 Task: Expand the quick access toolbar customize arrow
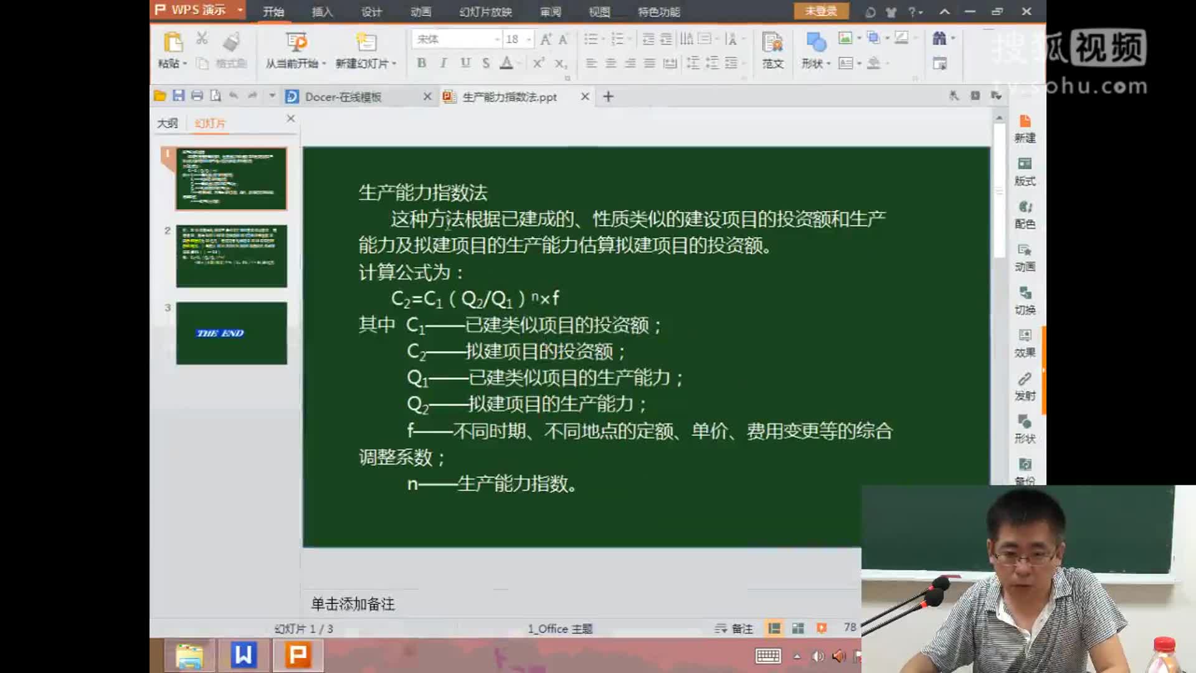[272, 96]
